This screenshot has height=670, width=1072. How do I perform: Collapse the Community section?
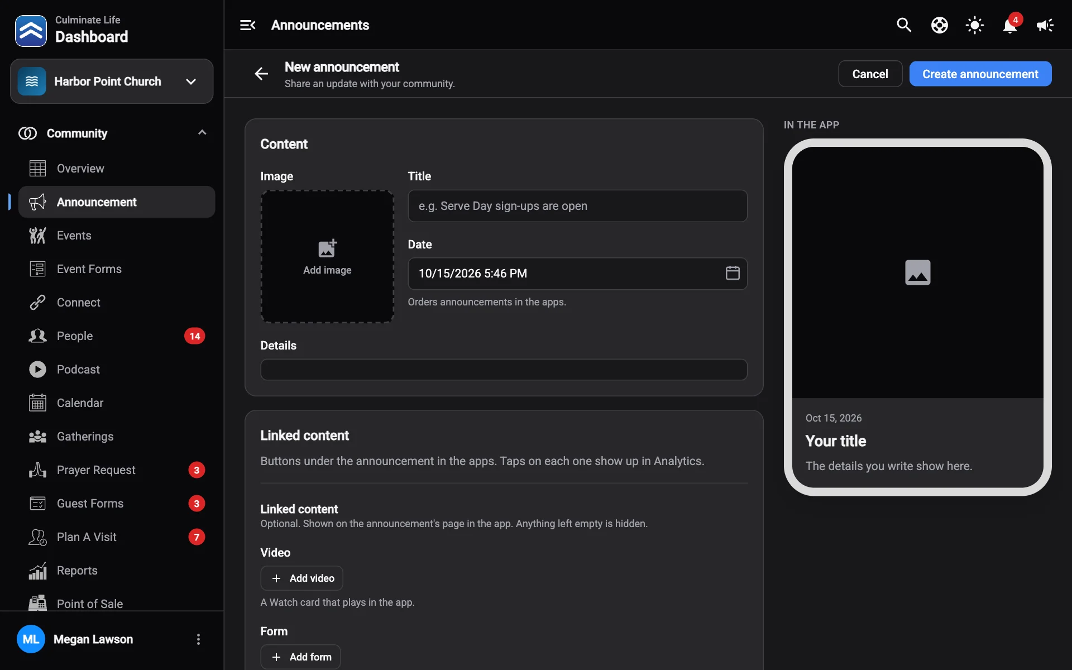click(x=202, y=133)
